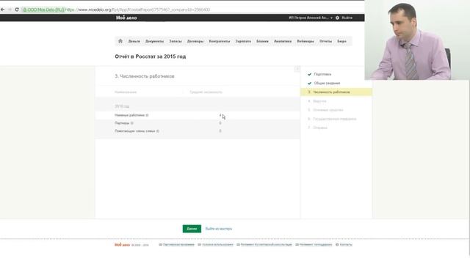
Task: Open settings via the gear icon
Action: 337,18
